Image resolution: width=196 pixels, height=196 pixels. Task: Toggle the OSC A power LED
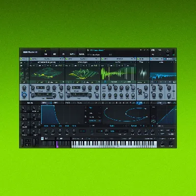(x=31, y=59)
